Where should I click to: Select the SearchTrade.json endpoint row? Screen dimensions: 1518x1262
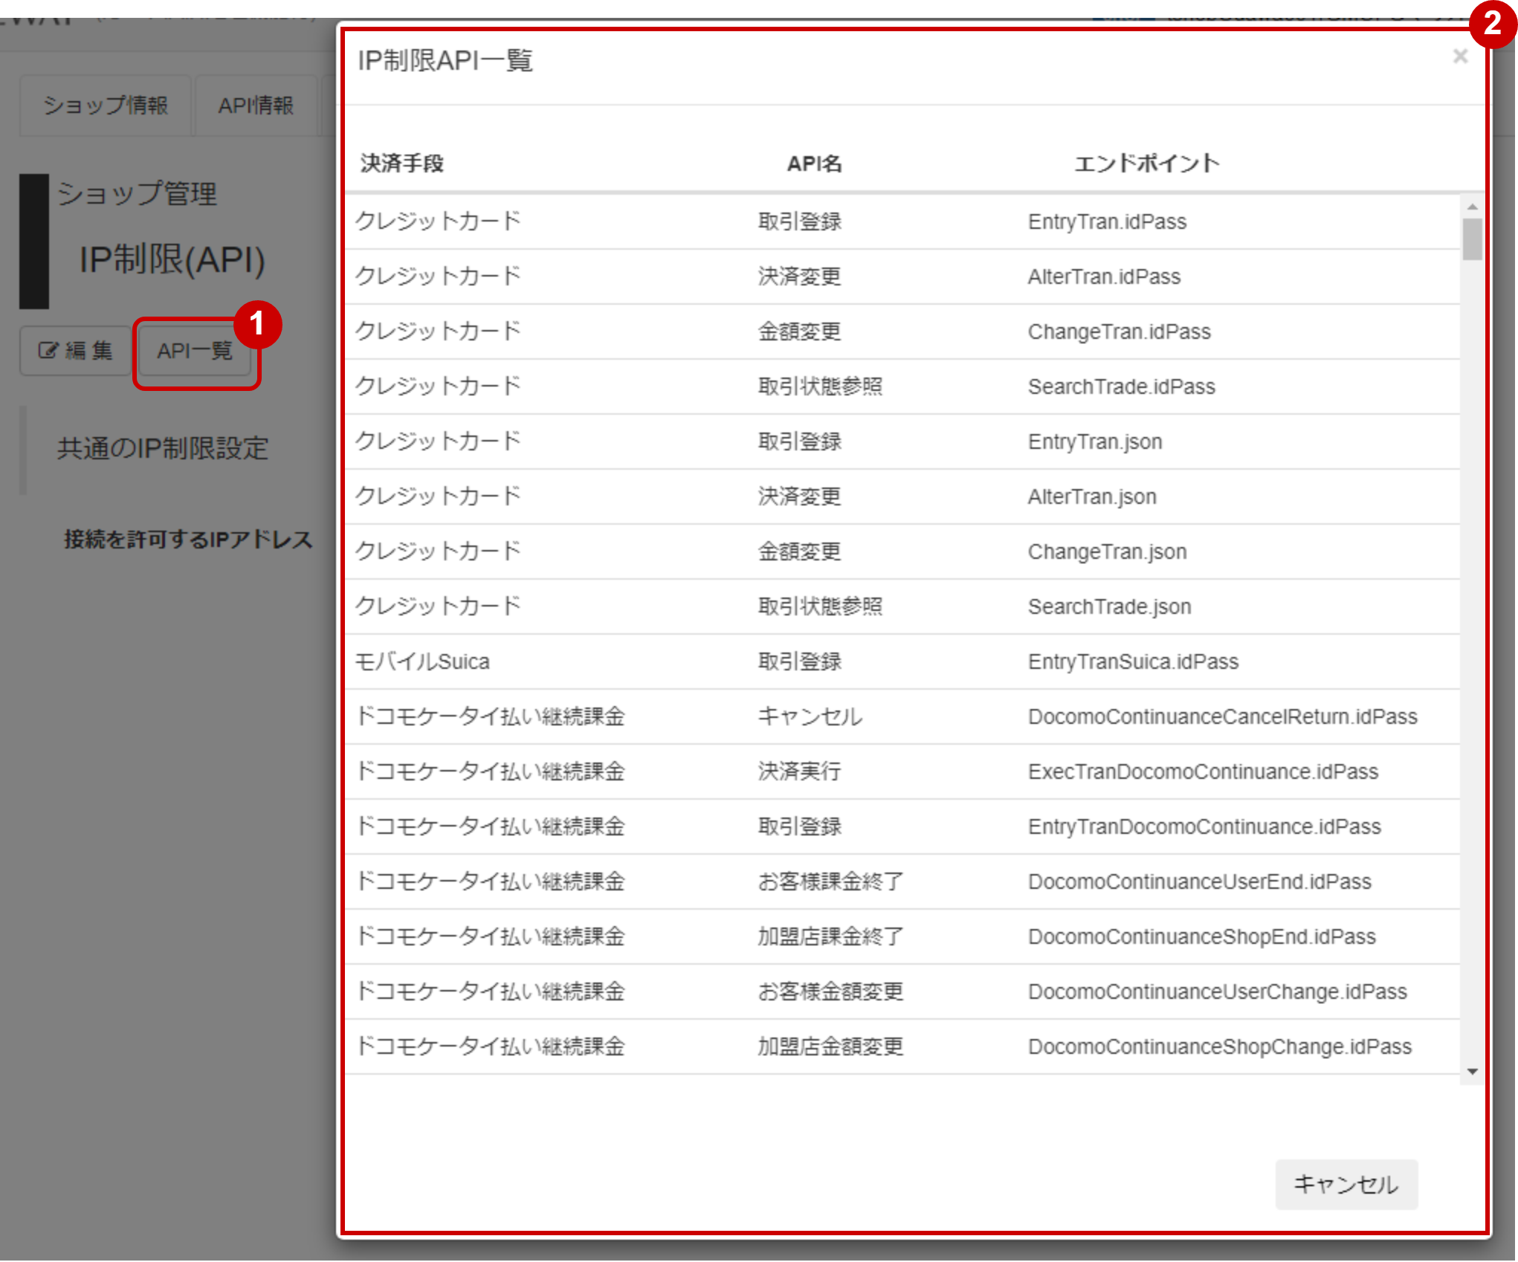click(x=1108, y=606)
